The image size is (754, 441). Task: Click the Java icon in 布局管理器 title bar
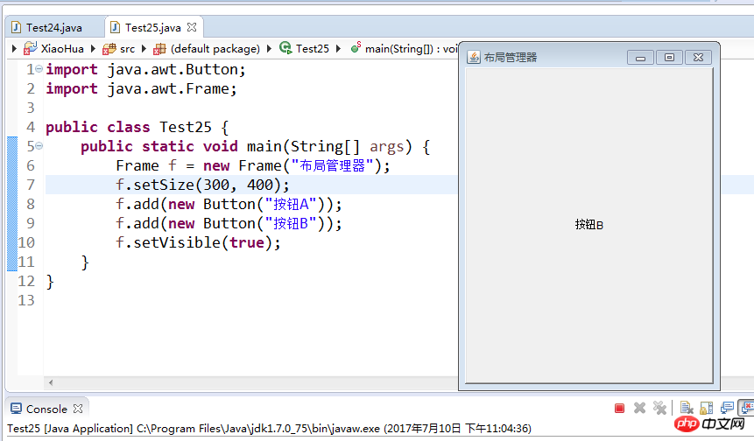pos(473,57)
